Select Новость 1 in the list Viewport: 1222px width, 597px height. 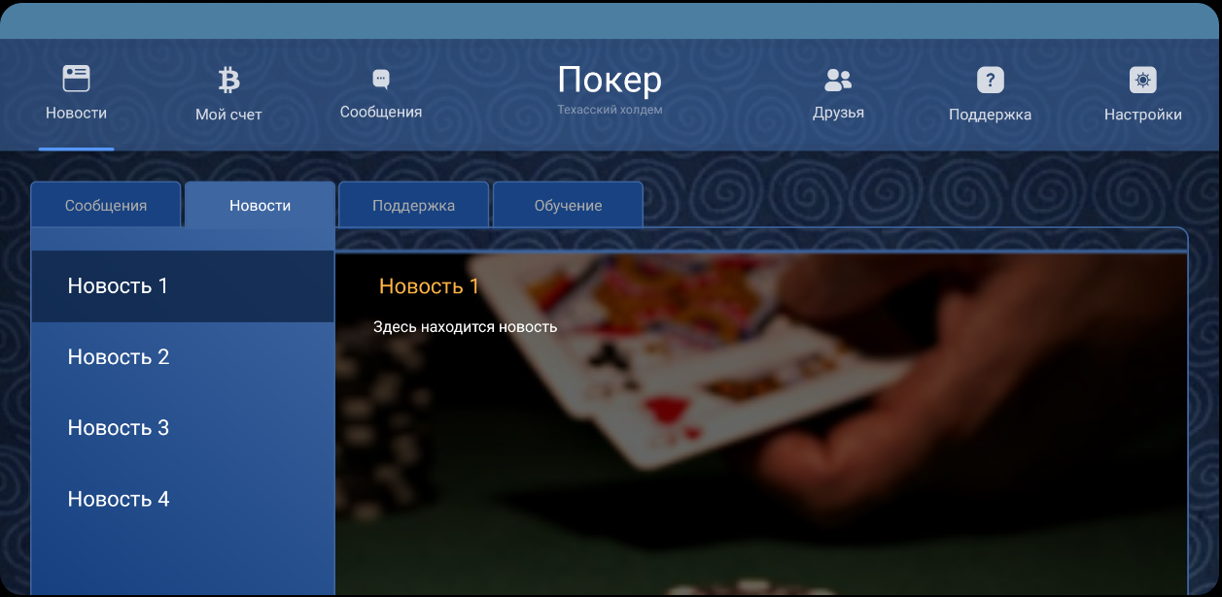pos(183,286)
